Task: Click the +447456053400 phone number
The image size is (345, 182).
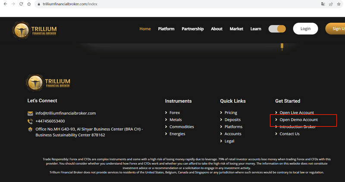Action: (50, 121)
